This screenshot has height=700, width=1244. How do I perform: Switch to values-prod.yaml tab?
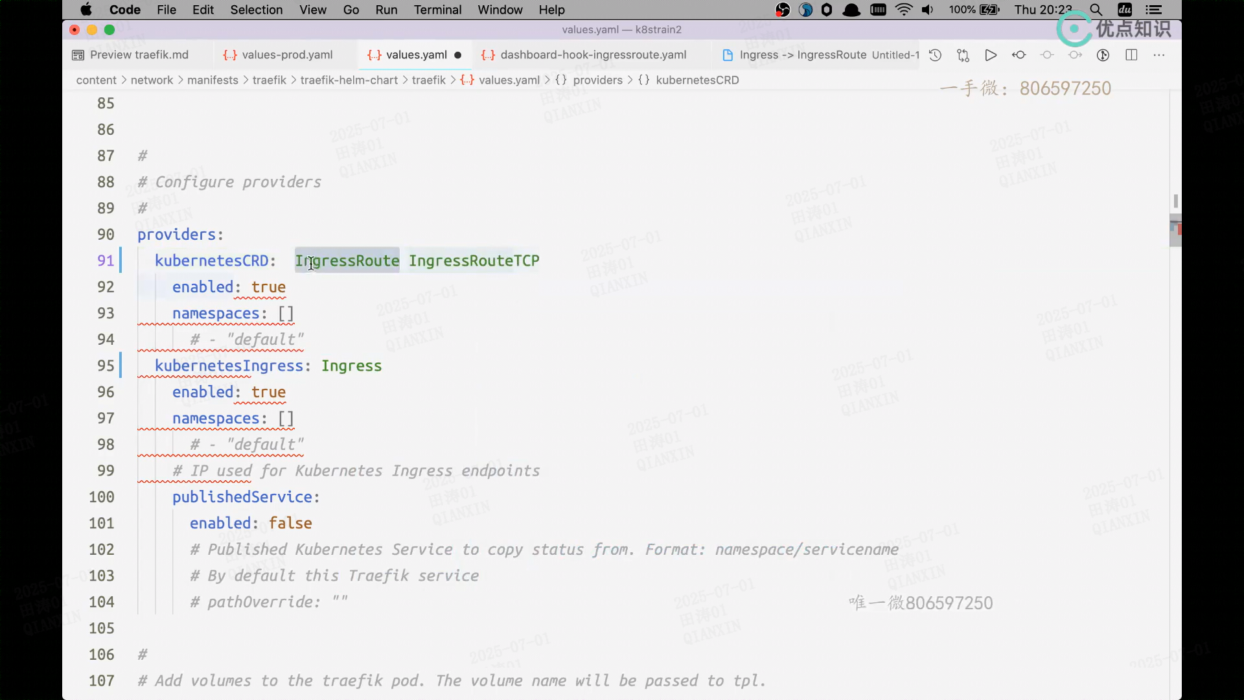click(x=287, y=55)
